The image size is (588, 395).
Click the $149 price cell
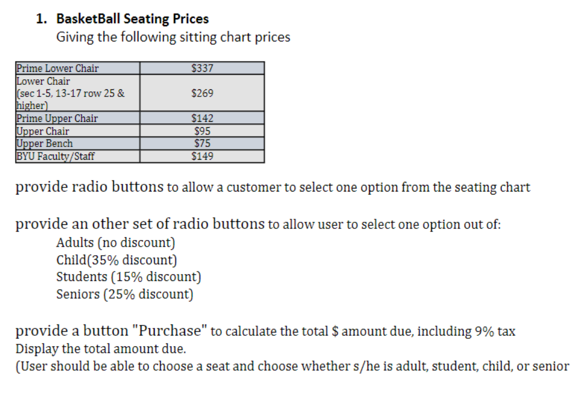click(202, 156)
